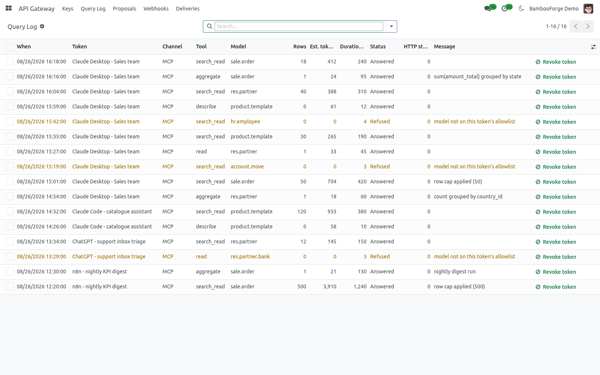
Task: Open the BambooForge Demo user menu
Action: pyautogui.click(x=554, y=9)
